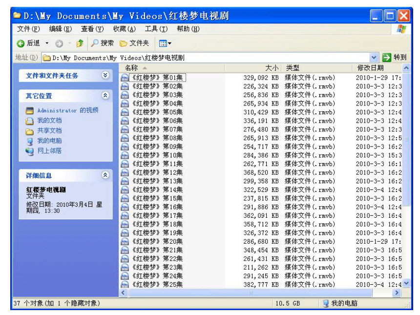Image resolution: width=420 pixels, height=315 pixels.
Task: Select the rmvb icon for 第05集
Action: coord(125,112)
